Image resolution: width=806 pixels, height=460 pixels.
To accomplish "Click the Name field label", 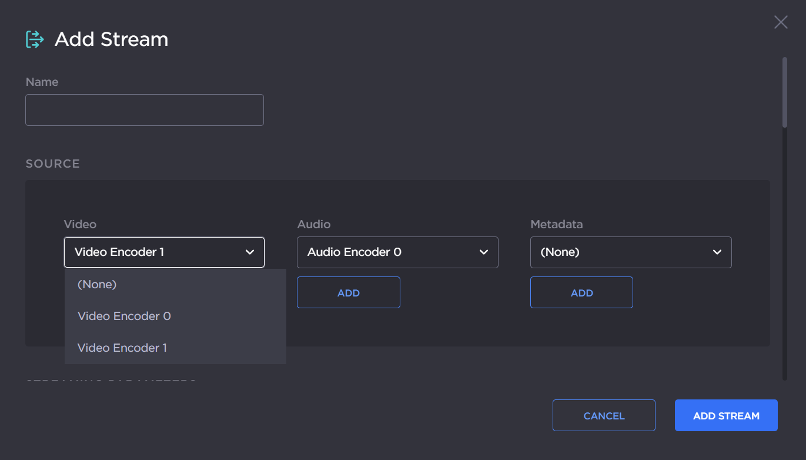I will click(42, 82).
